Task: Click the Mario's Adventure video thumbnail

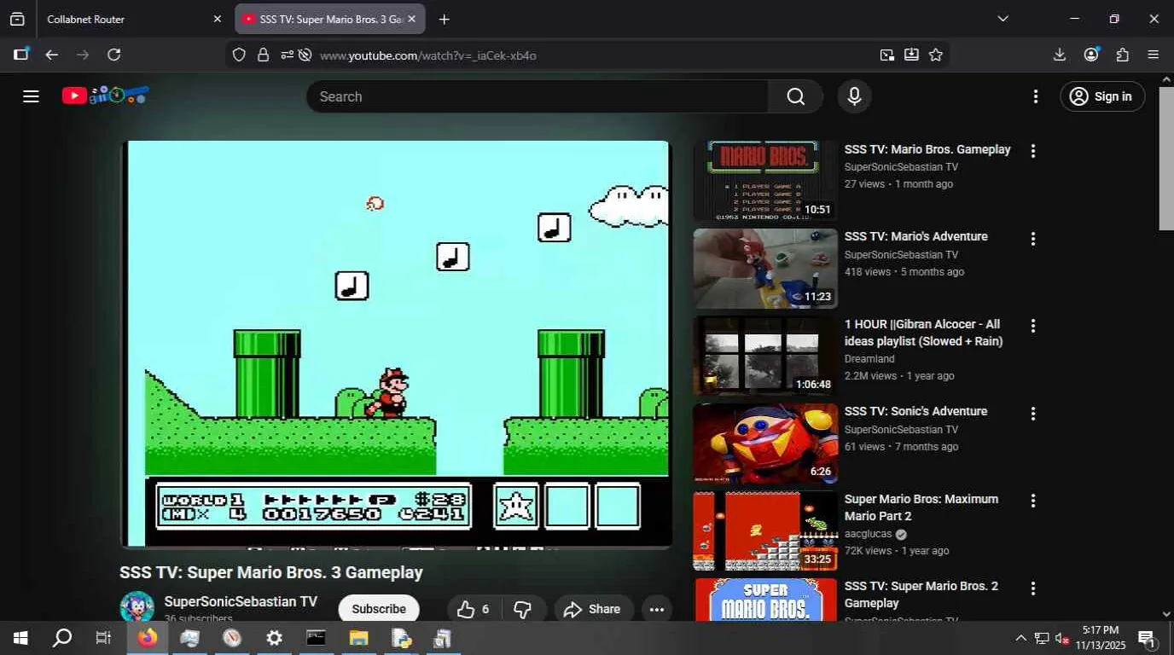Action: (x=765, y=269)
